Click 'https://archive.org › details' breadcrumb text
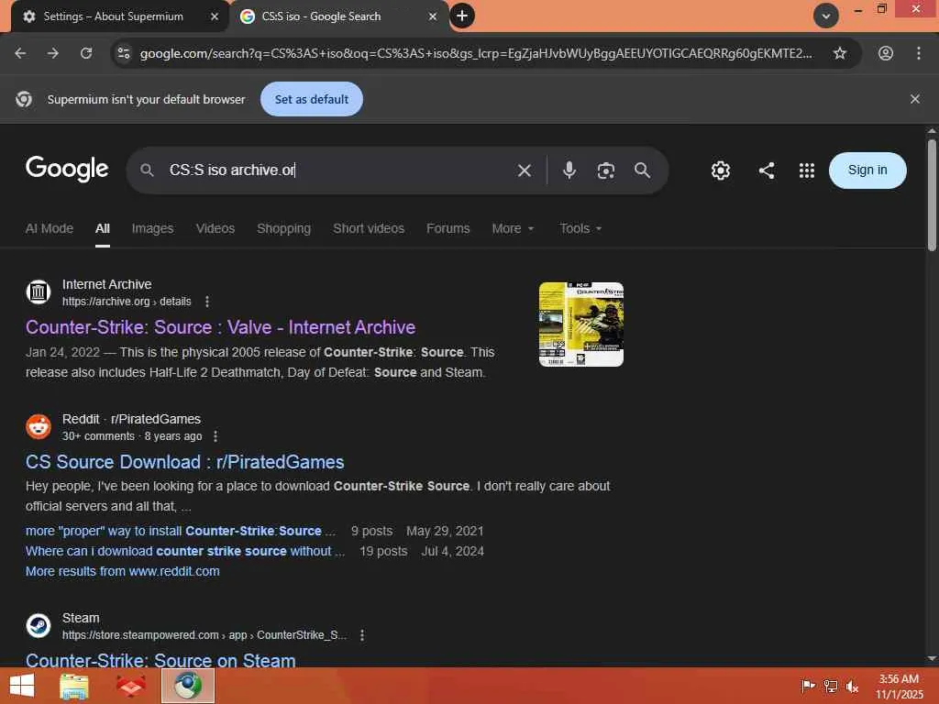 (127, 302)
